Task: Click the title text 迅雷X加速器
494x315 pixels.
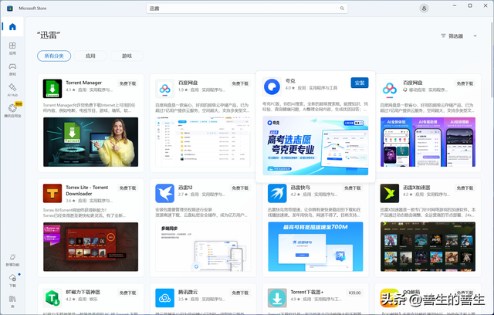Action: coord(417,188)
